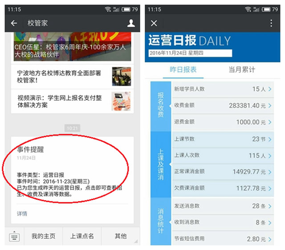Switch to 当月累计 tab
This screenshot has width=285, height=250.
point(242,70)
